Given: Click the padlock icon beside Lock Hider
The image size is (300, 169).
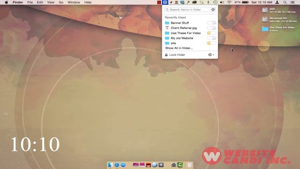Looking at the screenshot, I should pos(166,55).
